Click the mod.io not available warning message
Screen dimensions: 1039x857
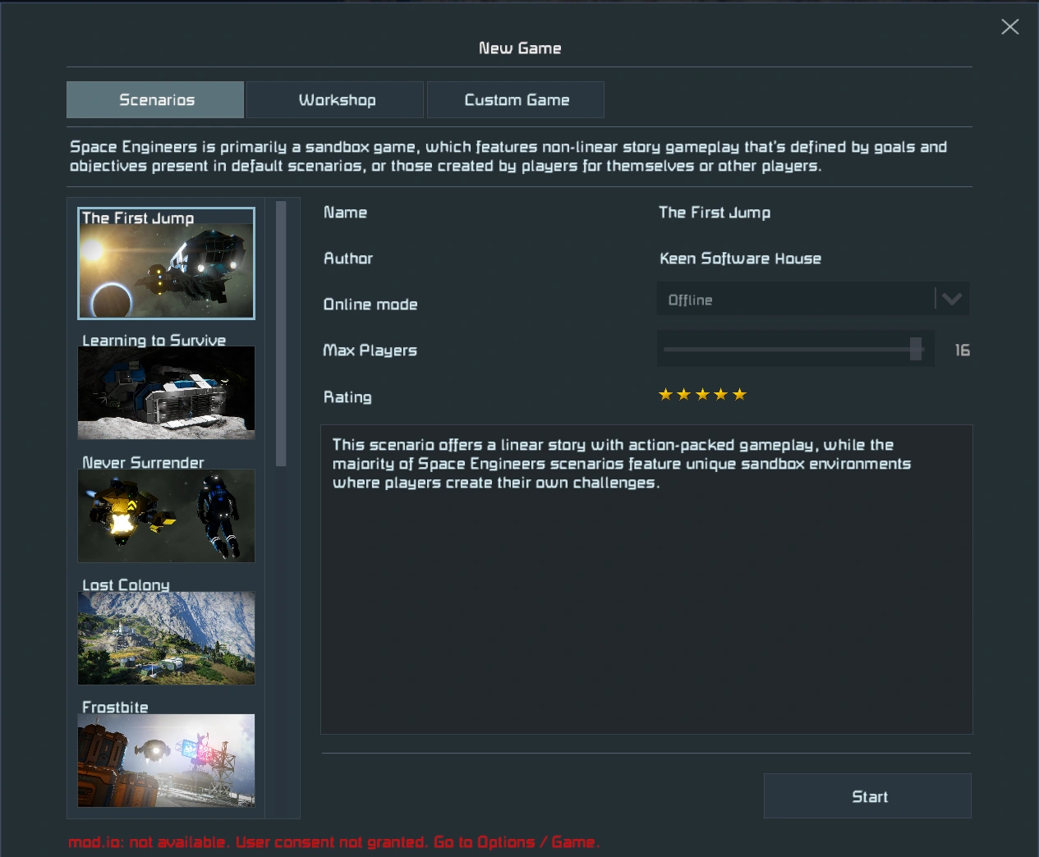coord(333,842)
